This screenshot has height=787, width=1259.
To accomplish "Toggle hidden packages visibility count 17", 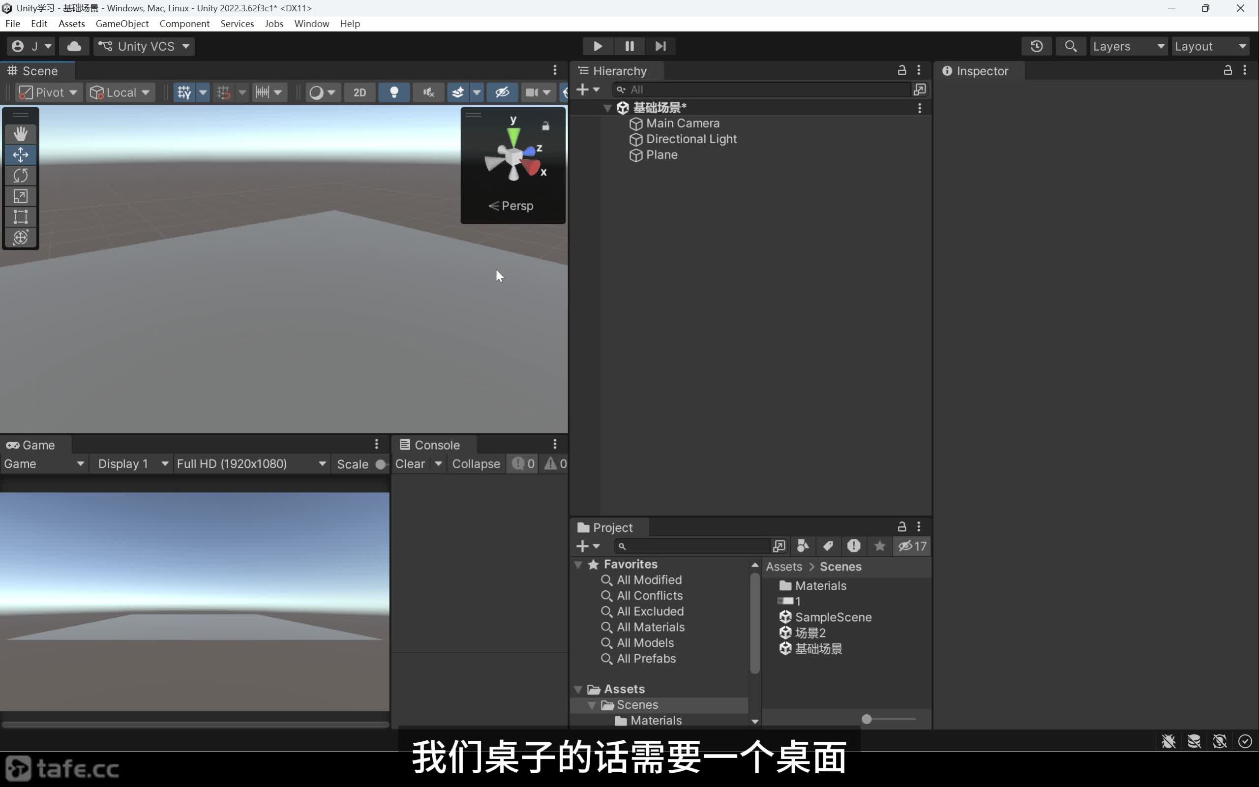I will point(912,546).
